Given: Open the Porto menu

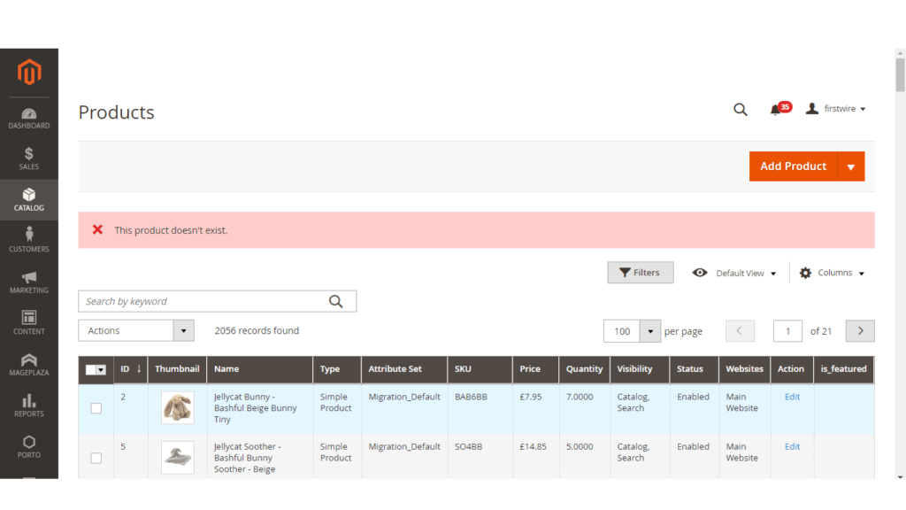Looking at the screenshot, I should point(29,447).
